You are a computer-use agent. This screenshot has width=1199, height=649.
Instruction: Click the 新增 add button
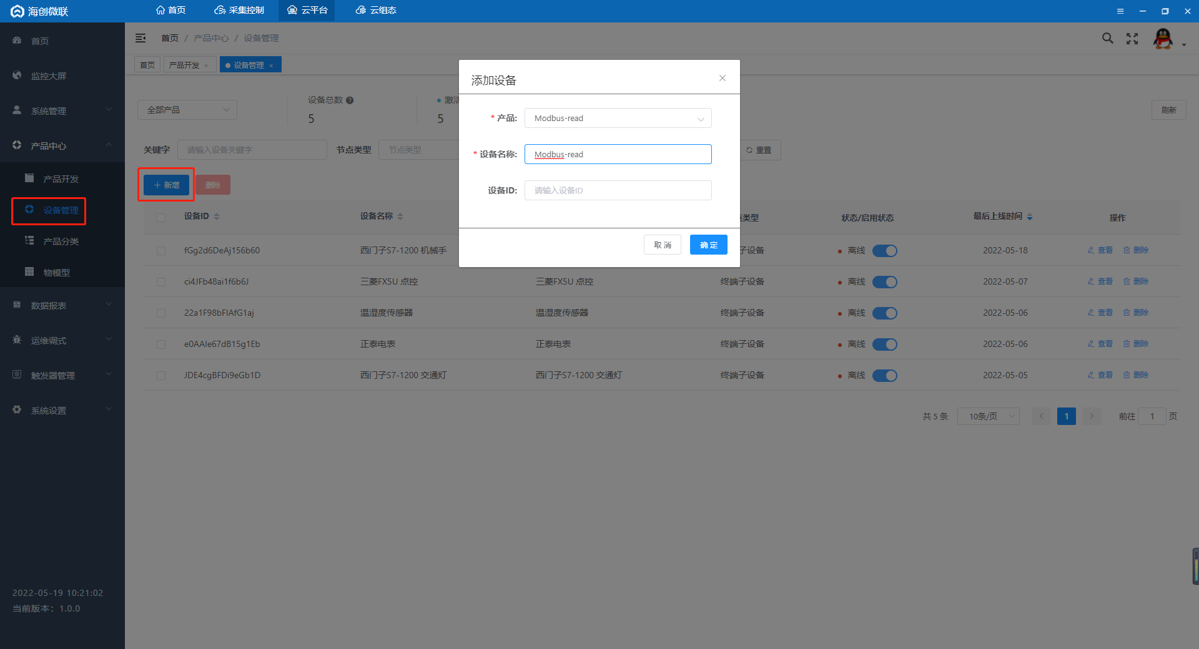coord(166,185)
